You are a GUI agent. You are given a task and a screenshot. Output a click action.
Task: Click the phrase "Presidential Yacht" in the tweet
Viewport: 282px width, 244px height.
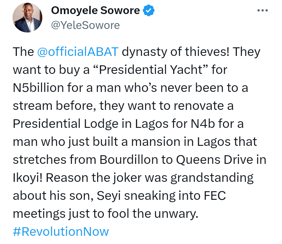(151, 70)
